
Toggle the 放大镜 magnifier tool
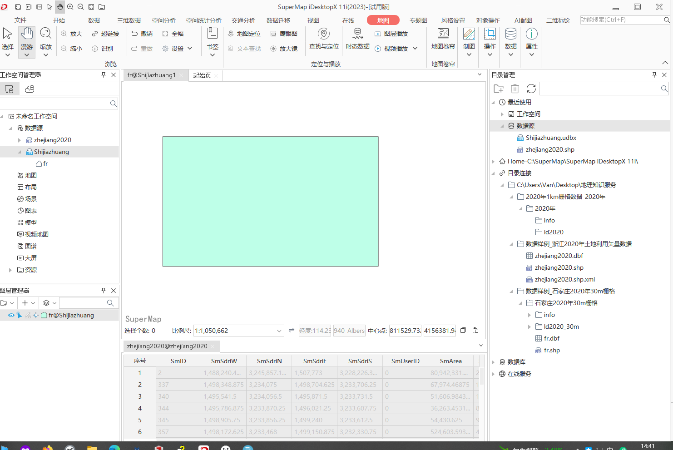pyautogui.click(x=284, y=49)
